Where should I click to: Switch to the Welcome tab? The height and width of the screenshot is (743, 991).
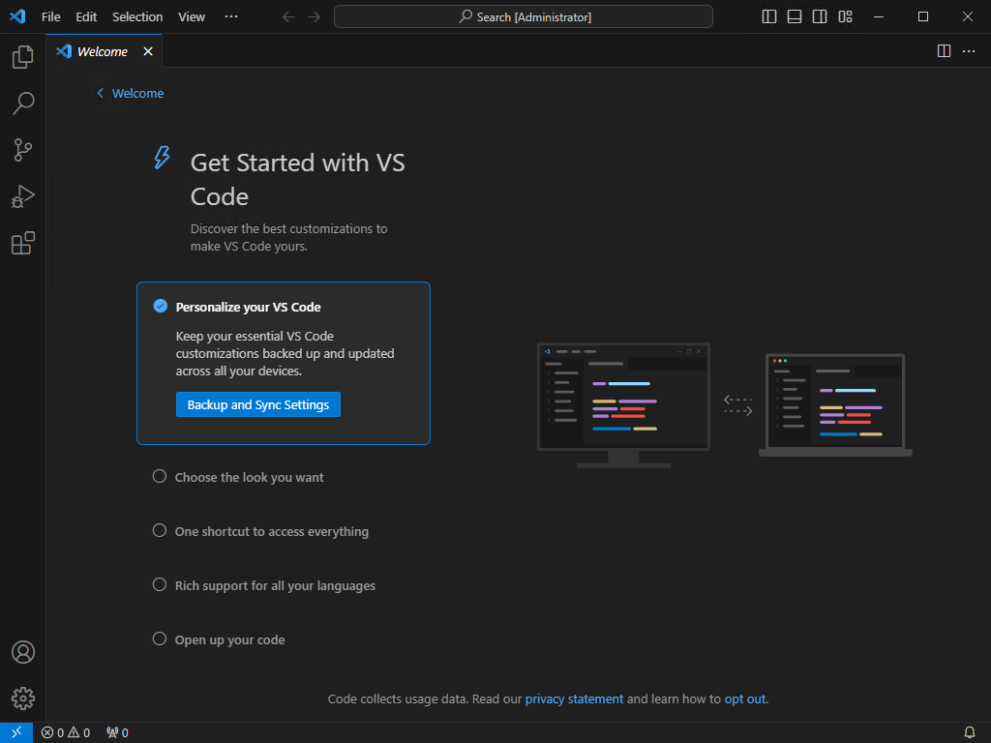(x=105, y=51)
